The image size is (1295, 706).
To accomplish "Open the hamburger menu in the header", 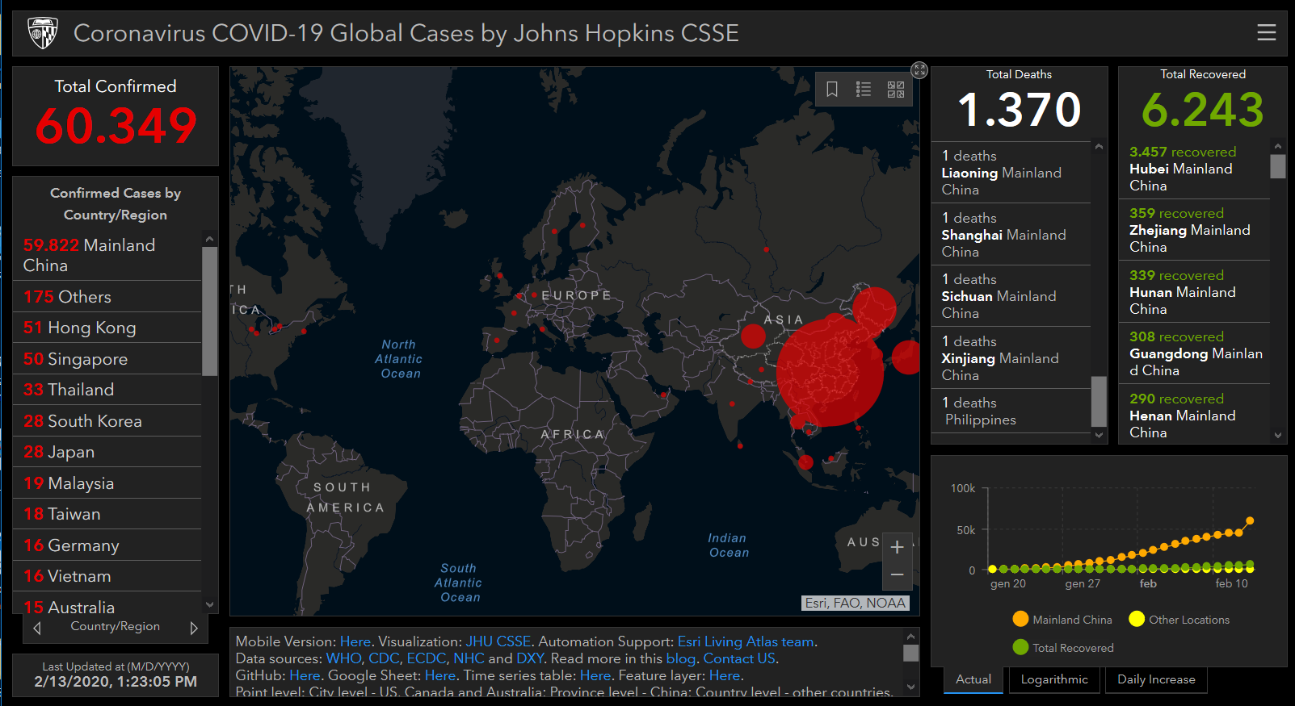I will pos(1266,32).
